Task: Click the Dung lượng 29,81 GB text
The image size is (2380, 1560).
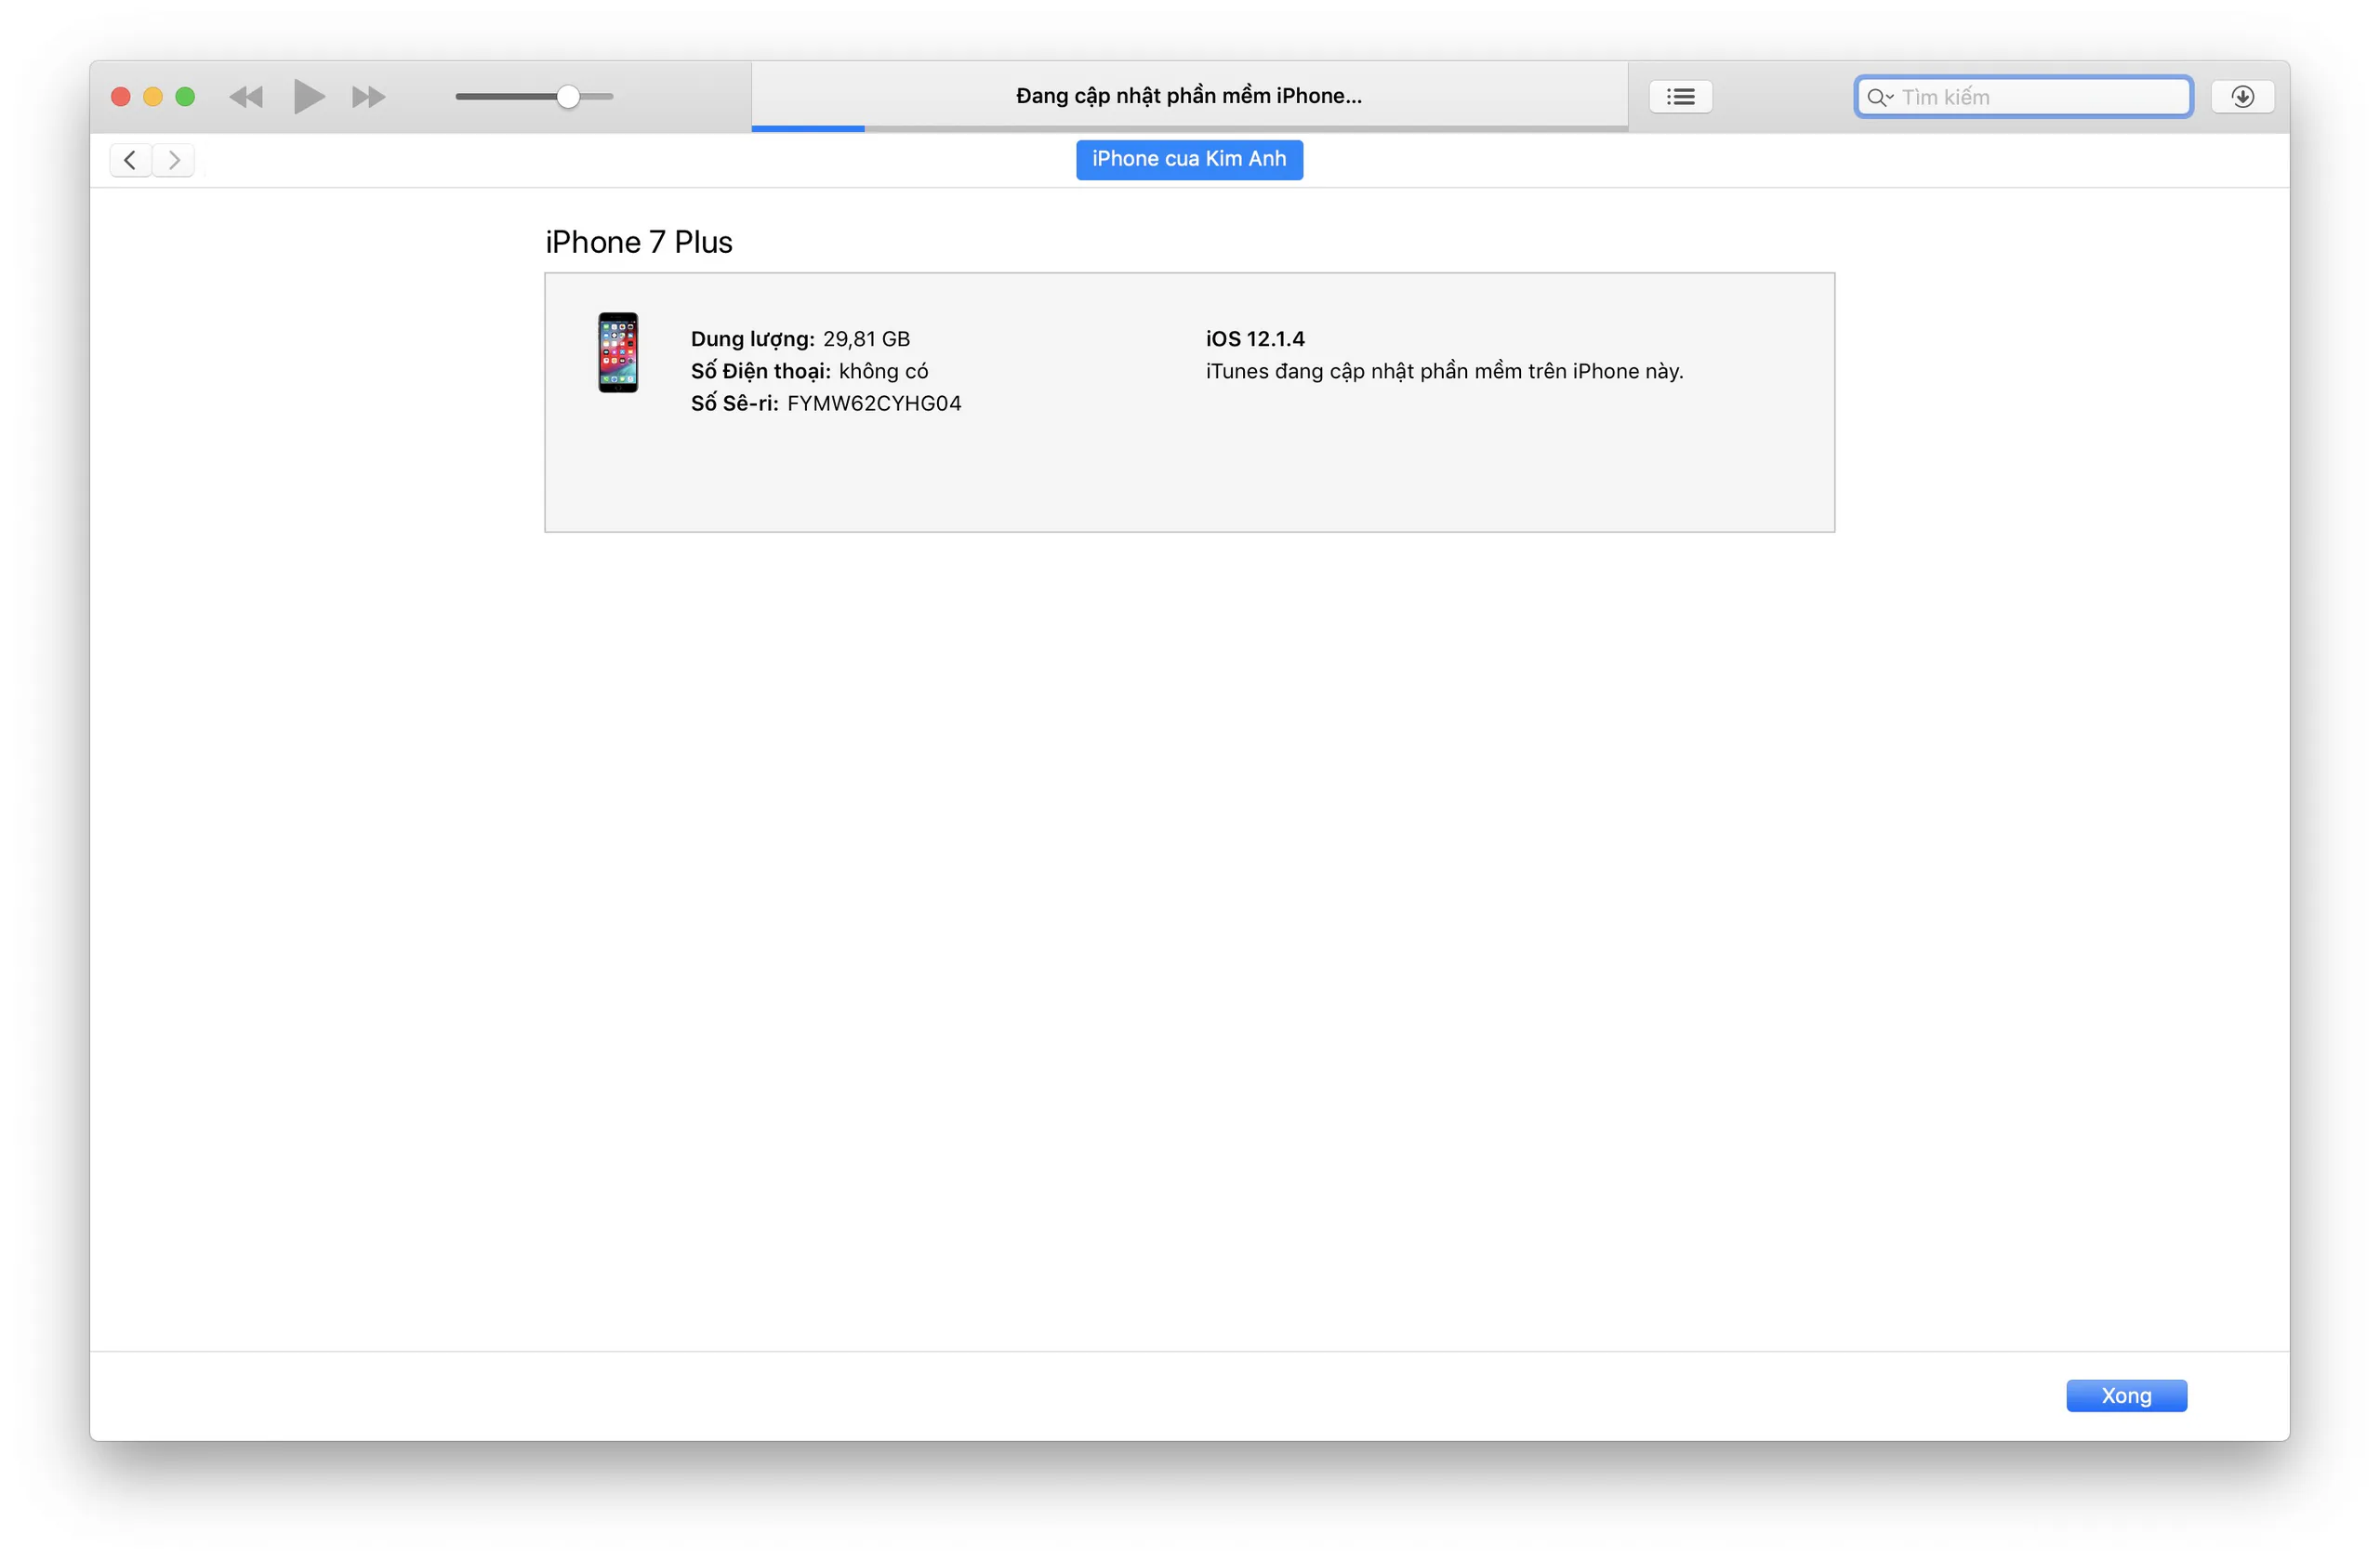Action: pyautogui.click(x=800, y=339)
